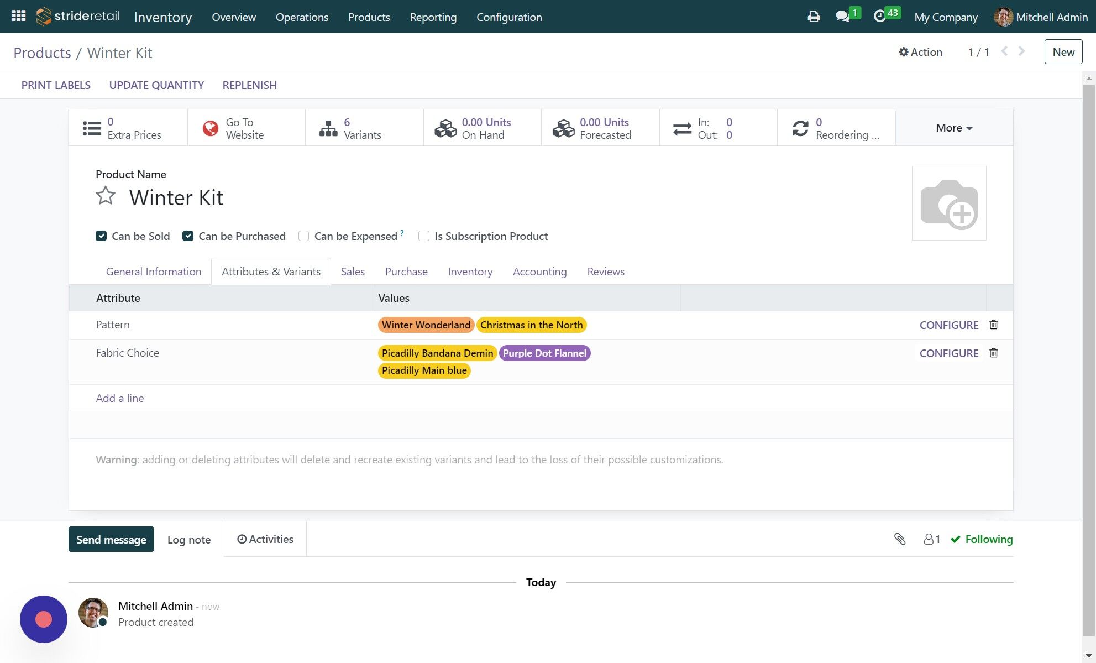
Task: Open the conversations chat icon
Action: coord(842,17)
